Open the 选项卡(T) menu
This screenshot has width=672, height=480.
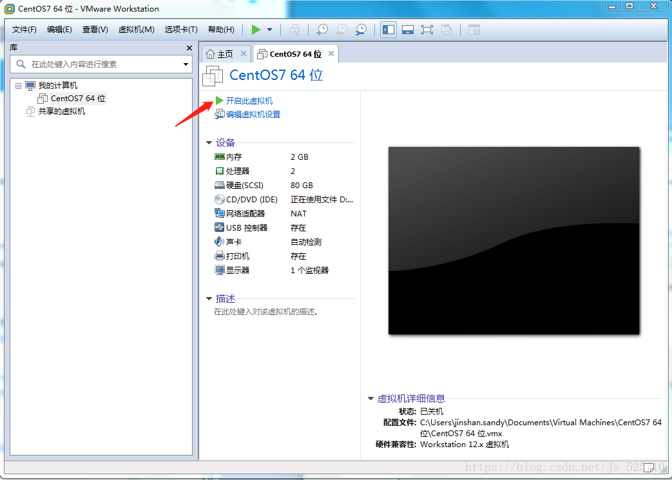coord(181,30)
